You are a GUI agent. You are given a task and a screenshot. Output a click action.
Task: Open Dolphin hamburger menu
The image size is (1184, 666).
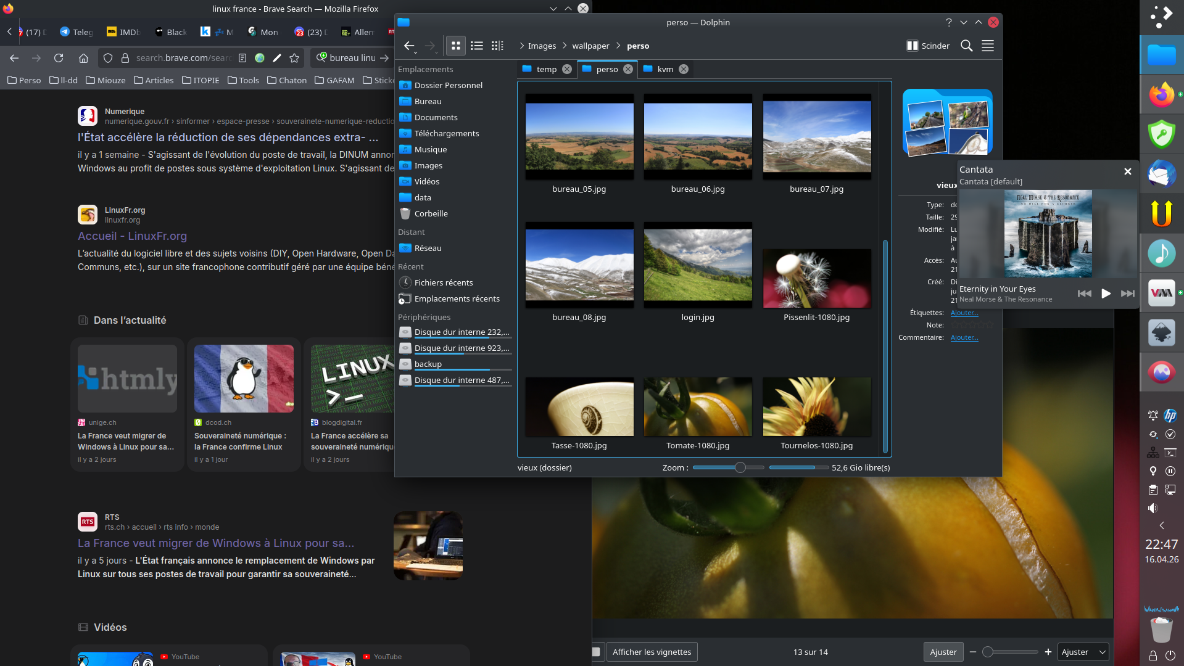click(x=987, y=46)
